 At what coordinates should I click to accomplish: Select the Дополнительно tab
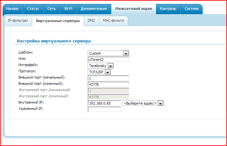pos(94,9)
